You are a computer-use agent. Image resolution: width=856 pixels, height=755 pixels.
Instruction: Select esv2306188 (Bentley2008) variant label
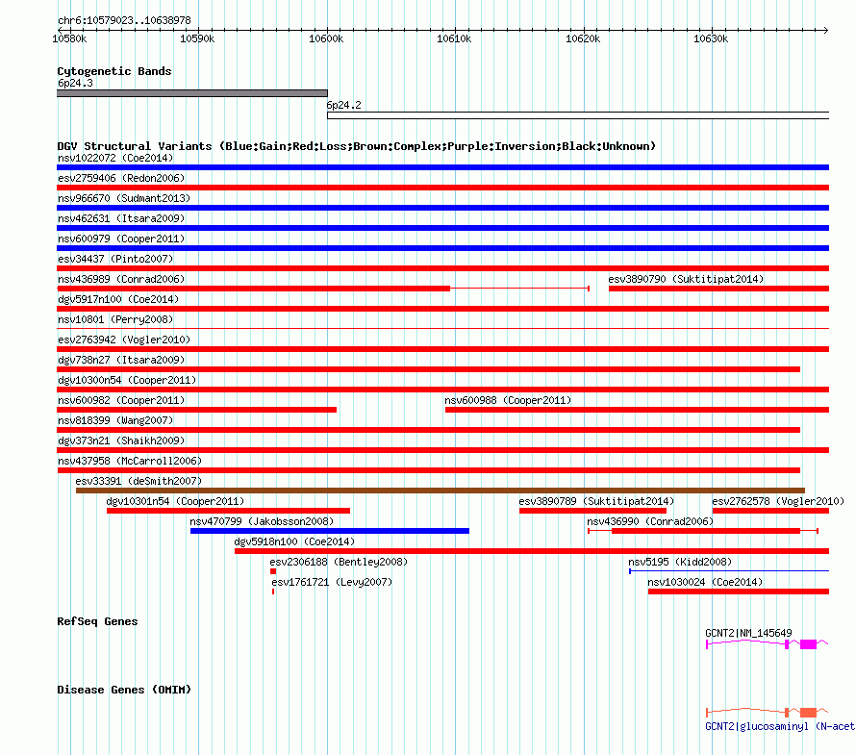[x=339, y=562]
